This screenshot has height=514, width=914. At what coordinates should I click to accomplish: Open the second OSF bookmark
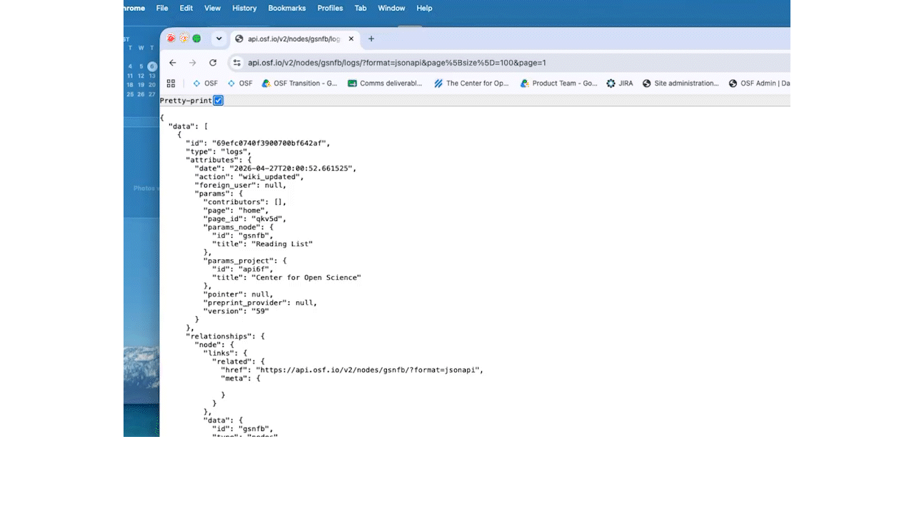(240, 84)
